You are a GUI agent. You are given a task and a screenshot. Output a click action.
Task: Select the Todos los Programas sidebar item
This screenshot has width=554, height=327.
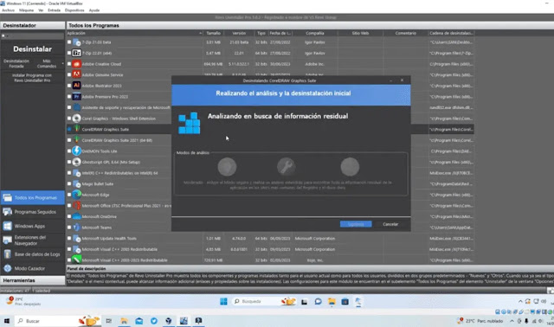click(32, 198)
